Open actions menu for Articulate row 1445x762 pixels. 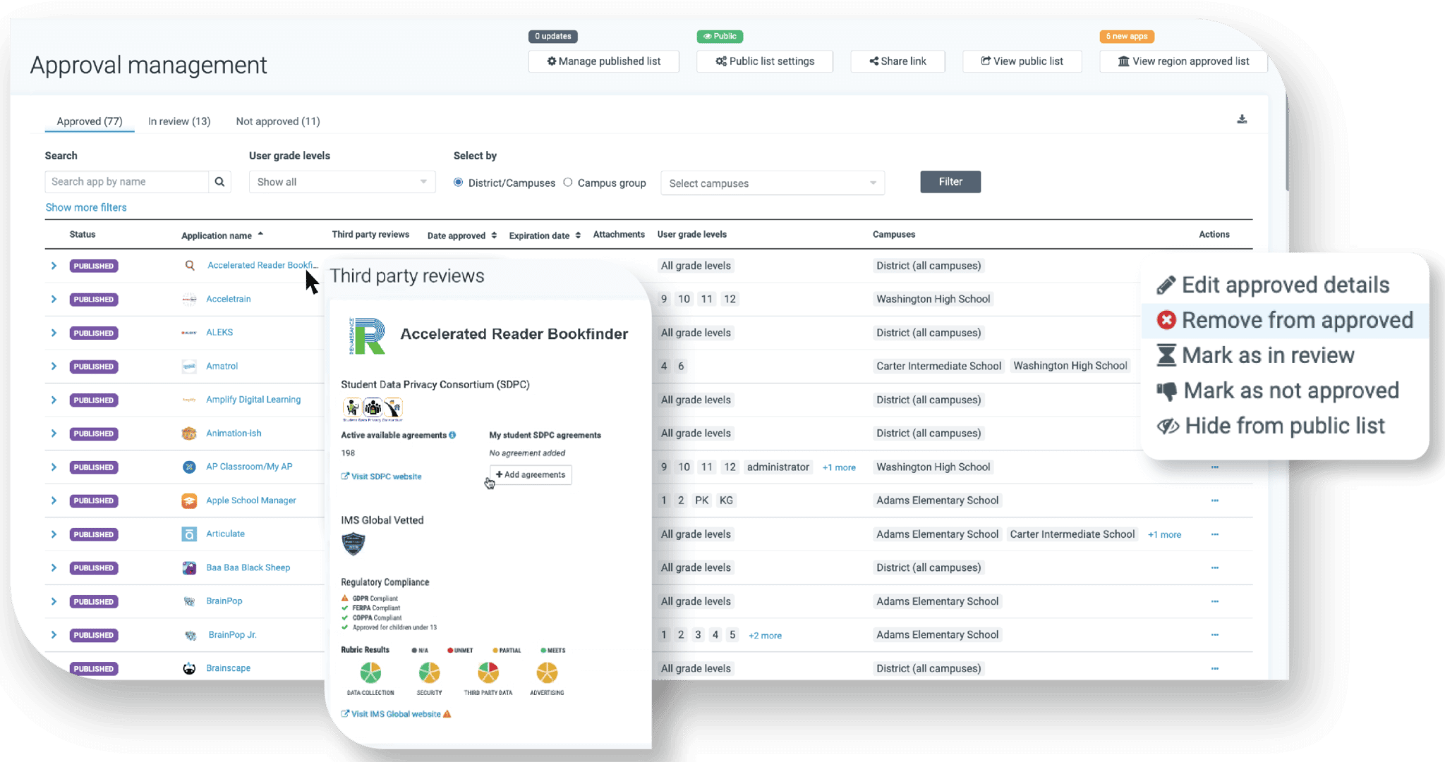(x=1214, y=534)
